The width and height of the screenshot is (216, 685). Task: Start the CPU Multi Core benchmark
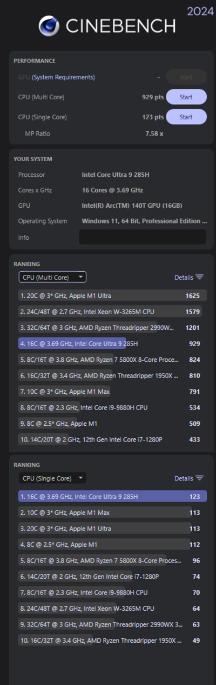point(186,97)
